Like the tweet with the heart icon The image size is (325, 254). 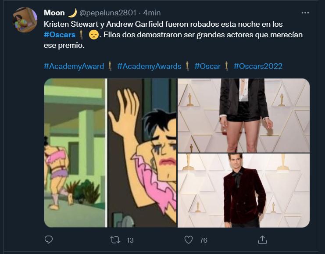click(189, 240)
